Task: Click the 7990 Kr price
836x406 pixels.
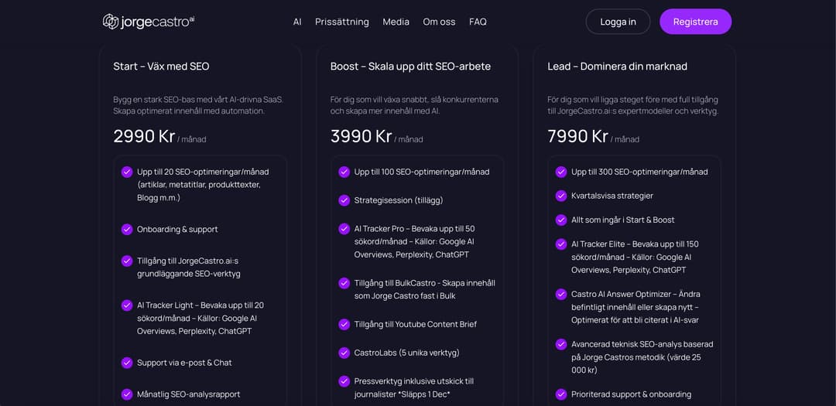Action: tap(578, 136)
